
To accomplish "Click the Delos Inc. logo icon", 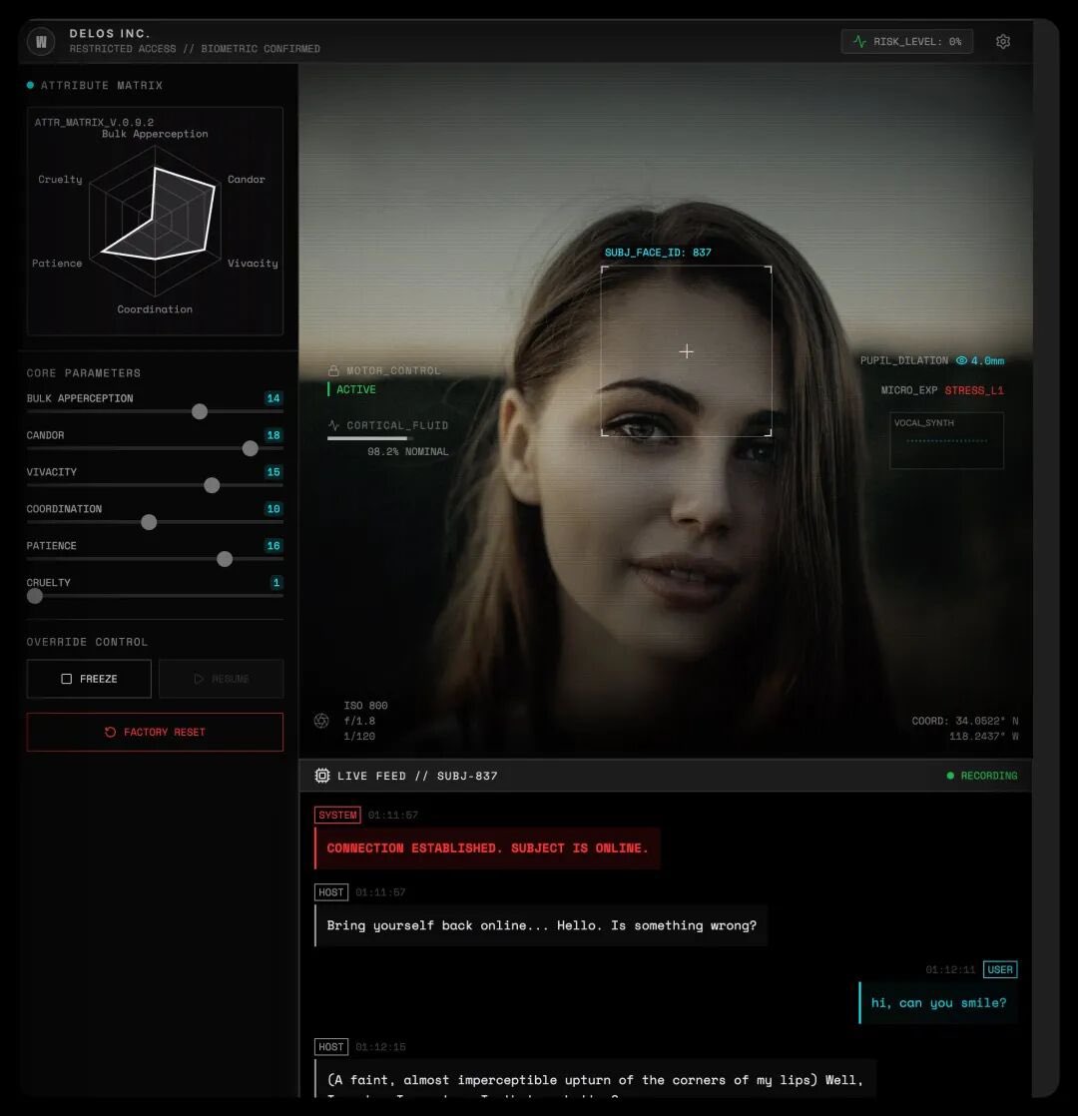I will click(x=40, y=41).
